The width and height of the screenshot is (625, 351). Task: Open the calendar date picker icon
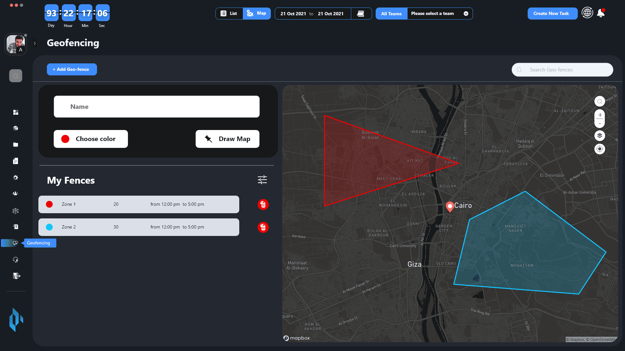361,14
